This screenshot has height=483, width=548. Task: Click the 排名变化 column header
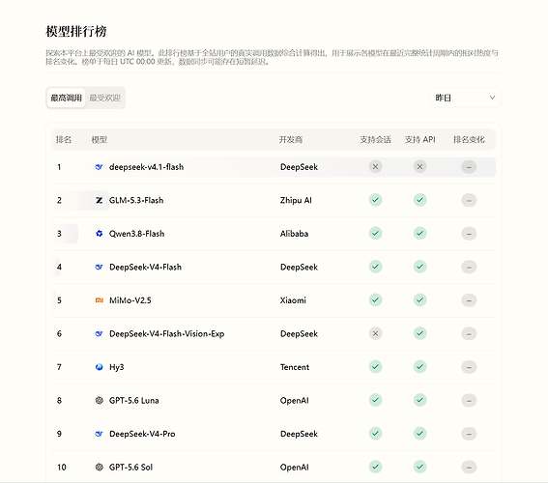pos(469,140)
